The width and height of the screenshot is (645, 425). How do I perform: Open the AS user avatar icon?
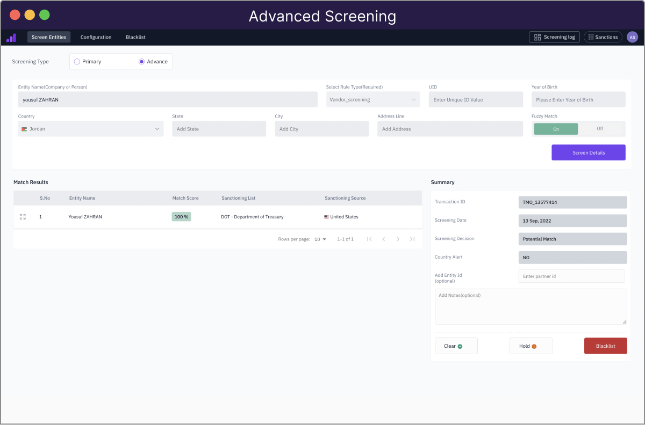coord(632,36)
